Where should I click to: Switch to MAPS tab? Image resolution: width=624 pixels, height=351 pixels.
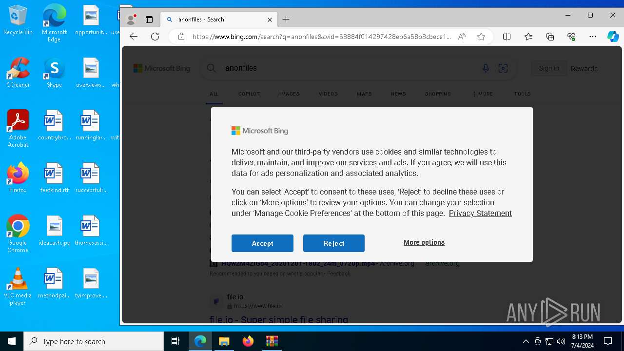tap(364, 94)
